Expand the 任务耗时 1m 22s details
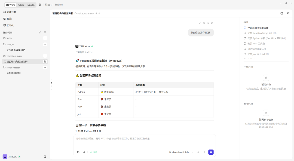This screenshot has height=161, width=294. (84, 52)
